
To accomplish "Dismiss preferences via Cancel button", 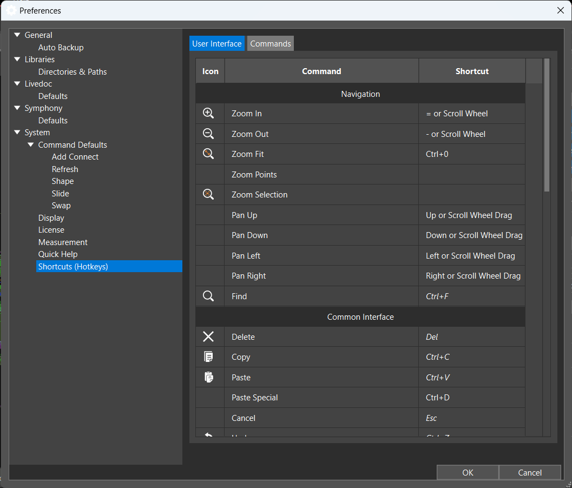I will pyautogui.click(x=530, y=472).
